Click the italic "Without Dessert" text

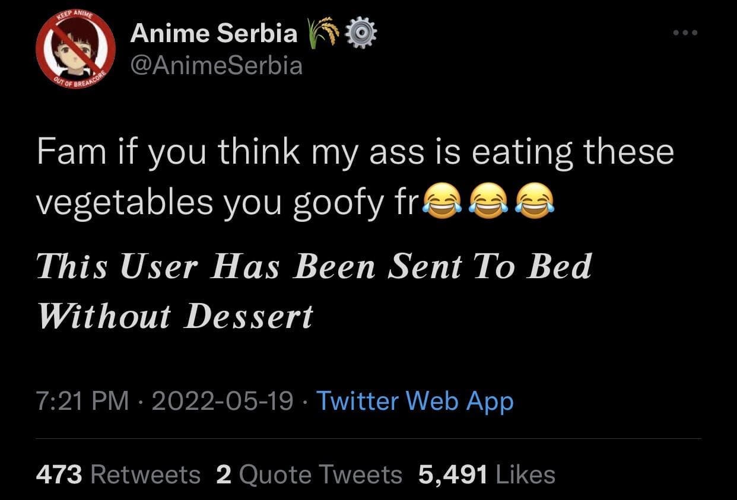176,316
